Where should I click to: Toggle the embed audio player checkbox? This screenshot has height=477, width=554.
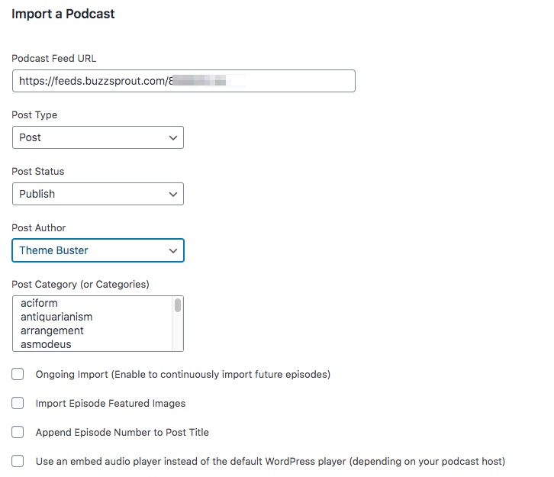click(18, 461)
